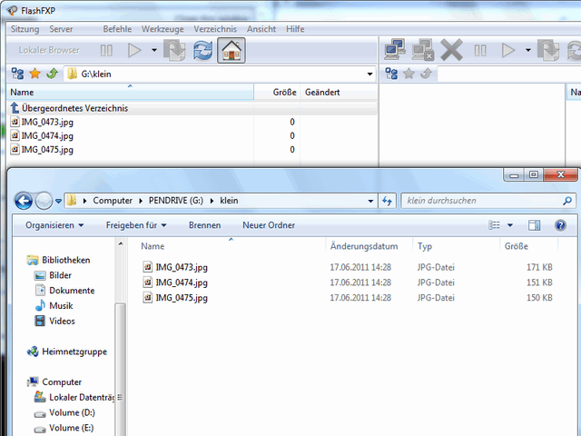Viewport: 581px width, 436px height.
Task: Click the green parent-folder arrow icon
Action: 52,74
